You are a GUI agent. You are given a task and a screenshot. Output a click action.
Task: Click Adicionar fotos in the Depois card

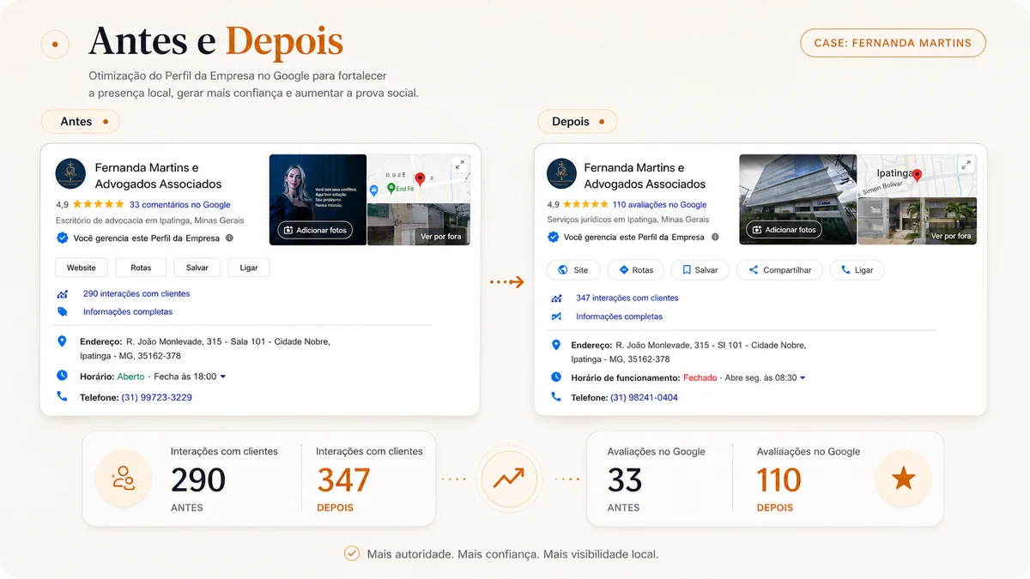[x=784, y=230]
